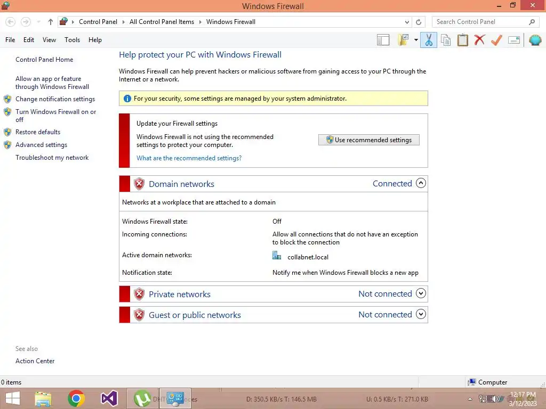Open the Edit menu
The height and width of the screenshot is (409, 546).
pyautogui.click(x=29, y=40)
